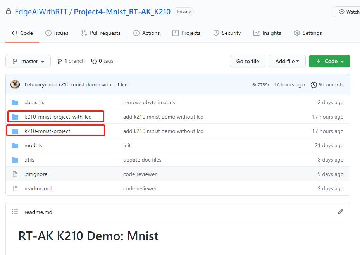Image resolution: width=360 pixels, height=255 pixels.
Task: Click the Projects board icon
Action: (176, 33)
